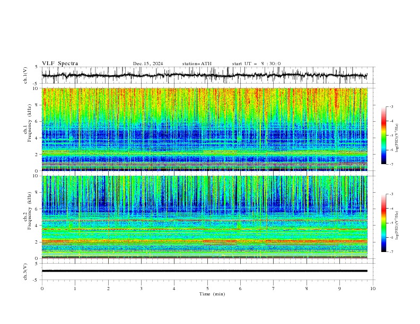
Task: Click the ch.3 flat waveform trace
Action: click(x=204, y=271)
